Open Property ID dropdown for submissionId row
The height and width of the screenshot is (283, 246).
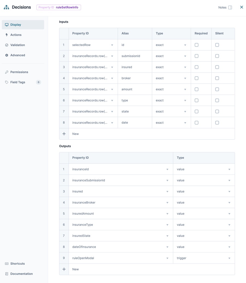[x=93, y=56]
